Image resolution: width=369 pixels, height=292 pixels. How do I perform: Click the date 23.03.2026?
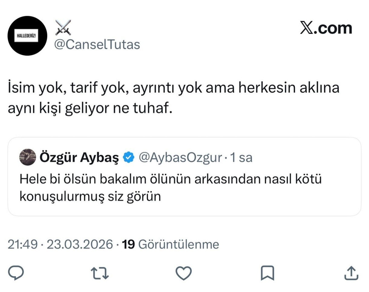pyautogui.click(x=80, y=244)
